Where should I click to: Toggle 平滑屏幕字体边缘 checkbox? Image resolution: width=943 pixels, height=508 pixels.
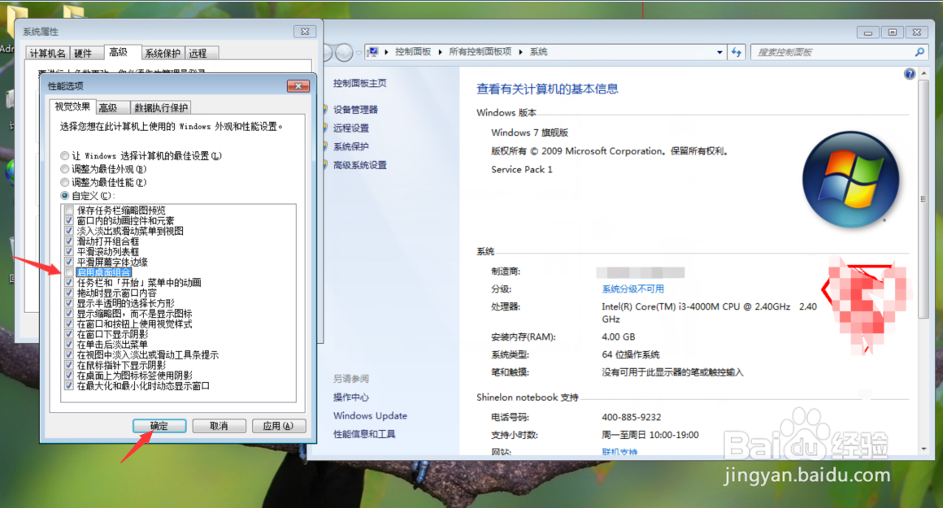(x=69, y=262)
